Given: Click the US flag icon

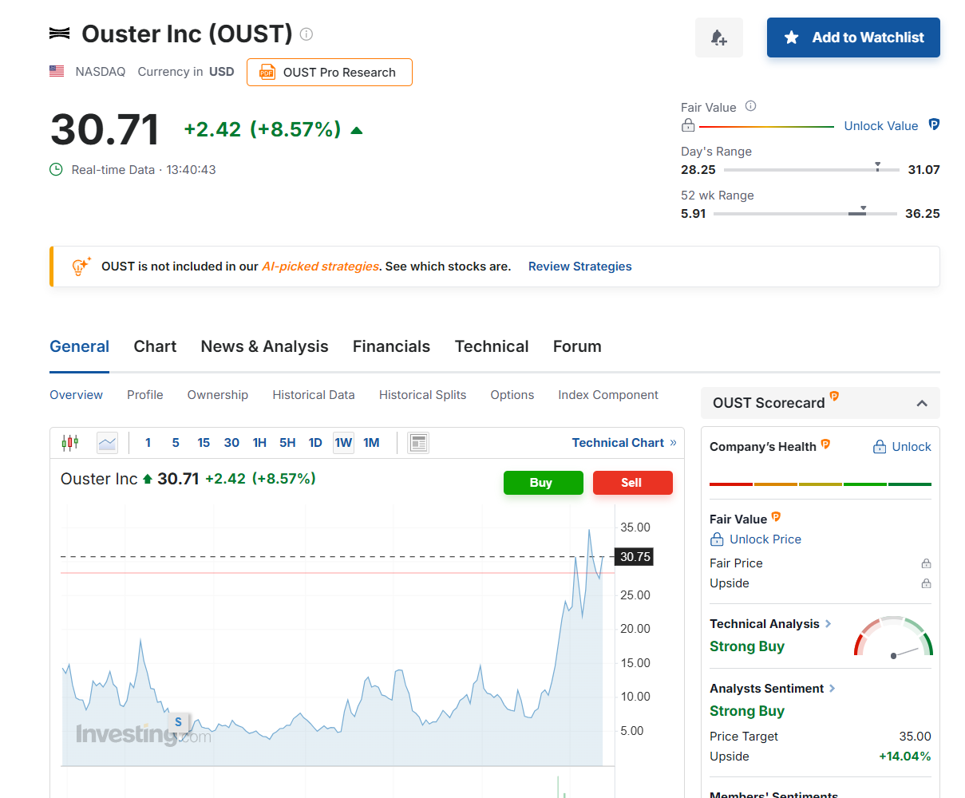Looking at the screenshot, I should [x=57, y=71].
